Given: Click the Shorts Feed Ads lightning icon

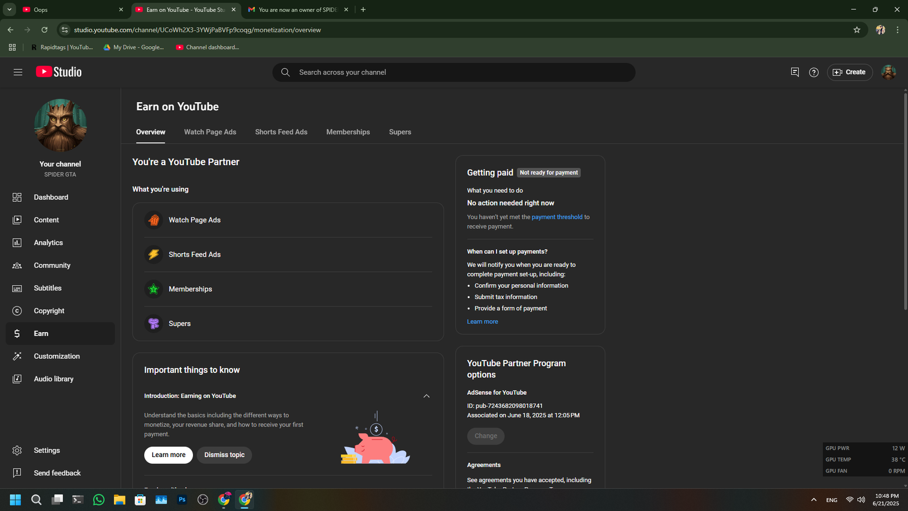Looking at the screenshot, I should [x=153, y=254].
